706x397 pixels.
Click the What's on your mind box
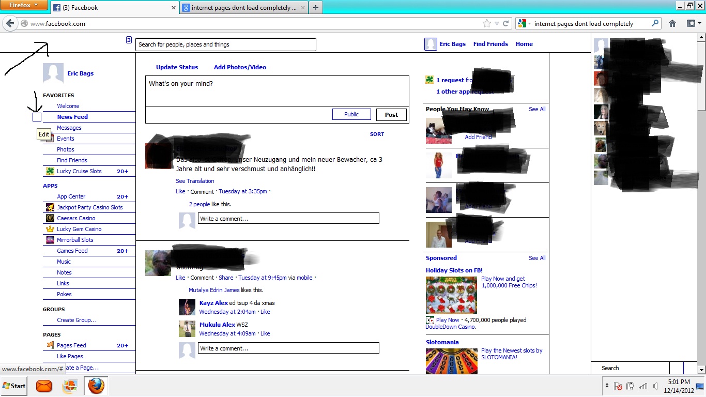tap(277, 90)
